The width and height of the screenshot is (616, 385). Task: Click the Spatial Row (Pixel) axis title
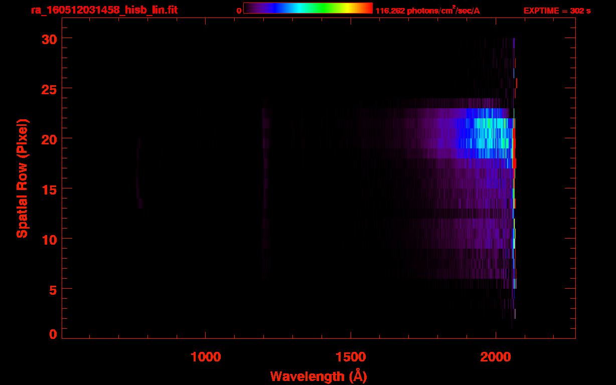click(23, 178)
